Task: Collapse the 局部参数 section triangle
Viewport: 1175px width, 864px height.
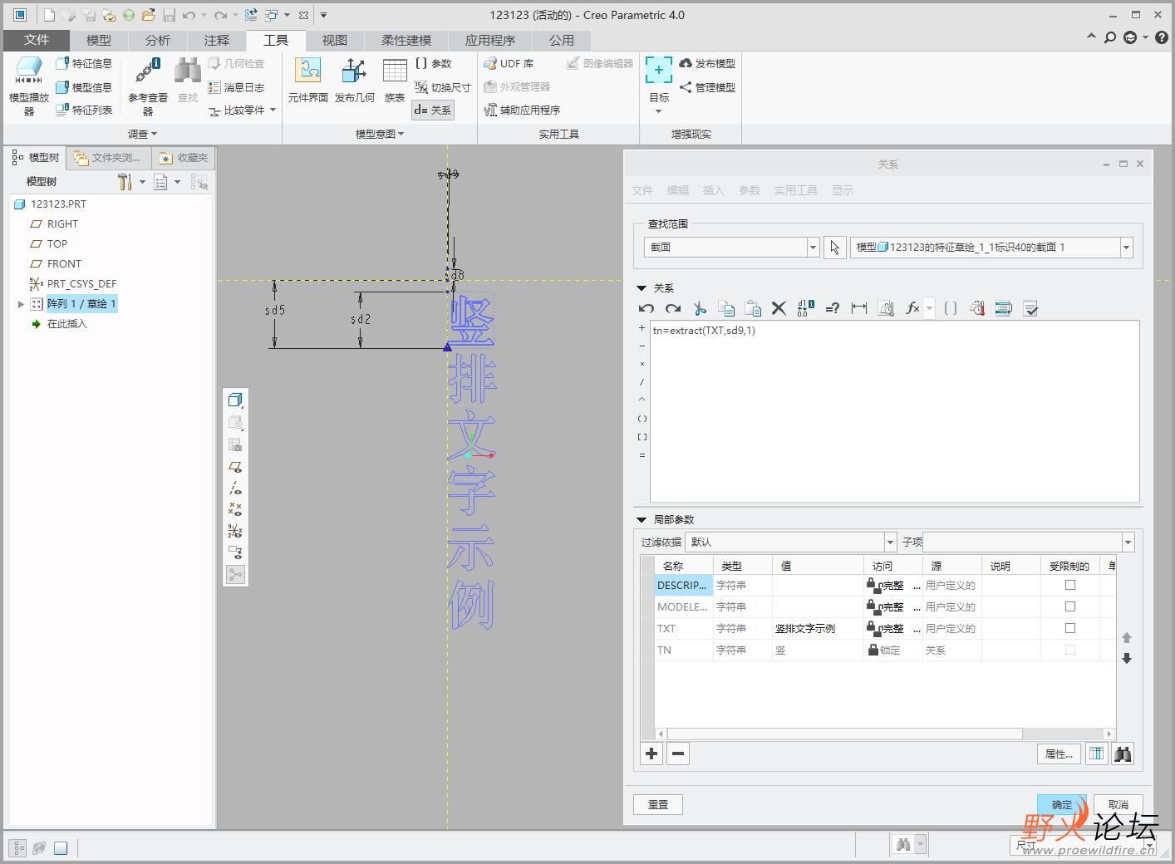Action: coord(642,519)
